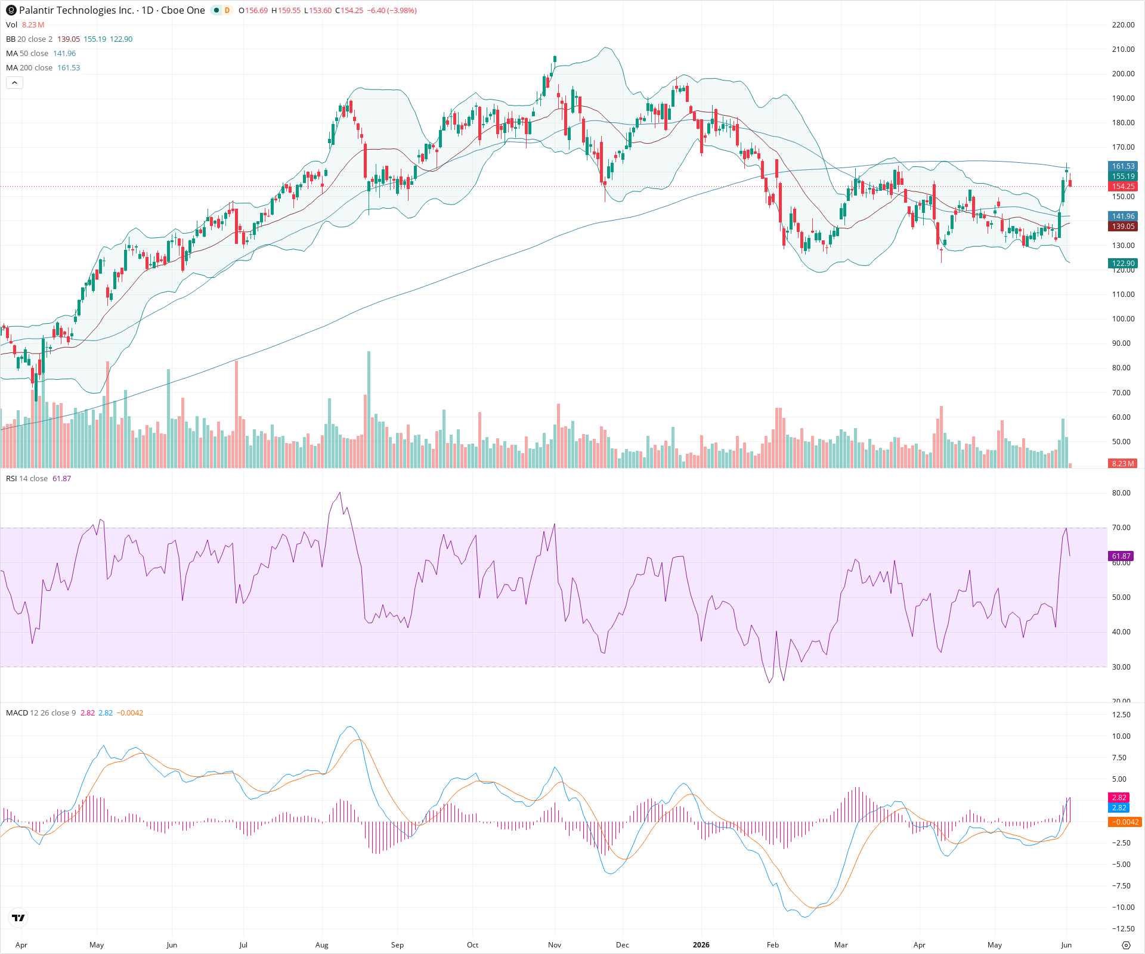The image size is (1145, 954).
Task: Click the pink 2.82 MACD axis tag
Action: pyautogui.click(x=1119, y=797)
